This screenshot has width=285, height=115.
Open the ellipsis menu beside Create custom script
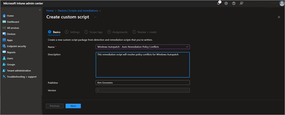click(x=95, y=17)
